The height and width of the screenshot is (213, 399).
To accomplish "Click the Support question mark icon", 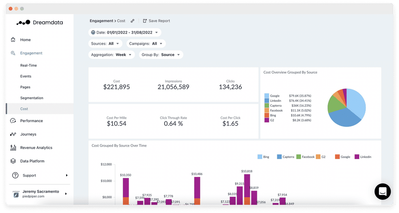I will (15, 175).
